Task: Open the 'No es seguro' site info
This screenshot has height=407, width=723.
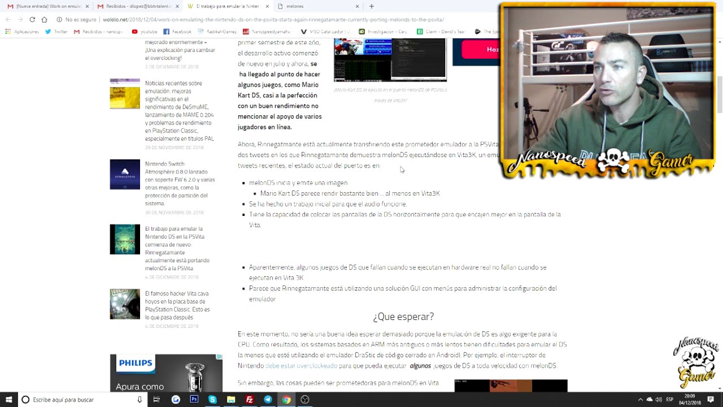Action: click(x=76, y=19)
